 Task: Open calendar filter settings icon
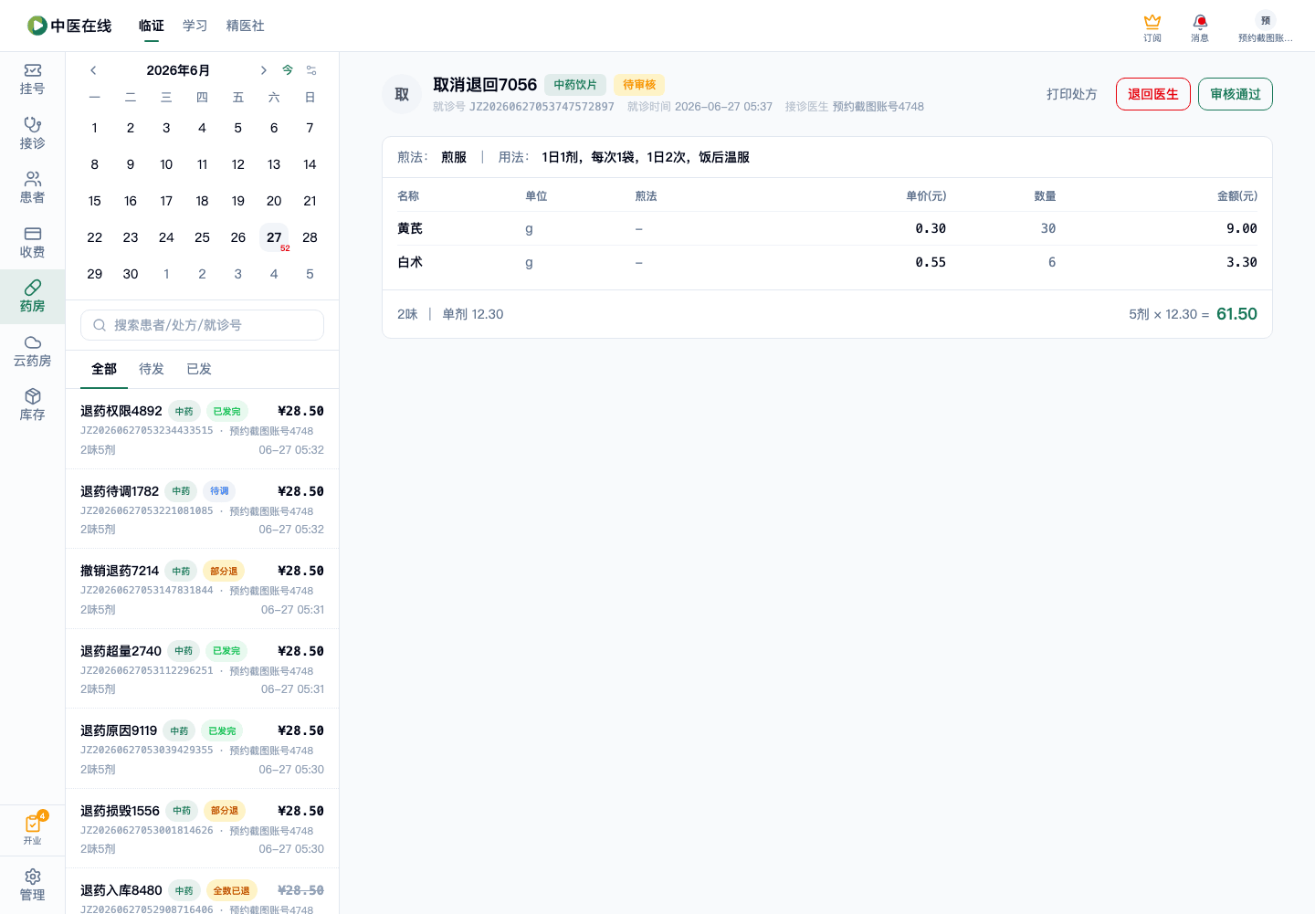click(311, 70)
